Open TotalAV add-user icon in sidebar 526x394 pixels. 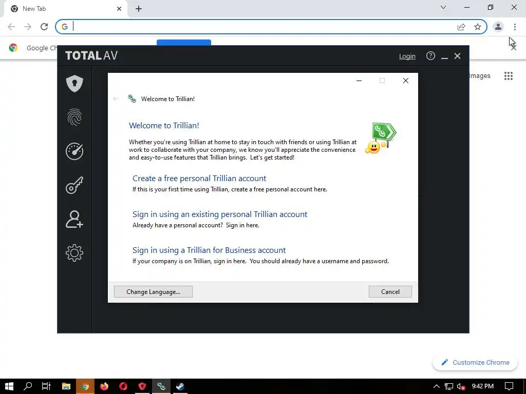point(74,220)
